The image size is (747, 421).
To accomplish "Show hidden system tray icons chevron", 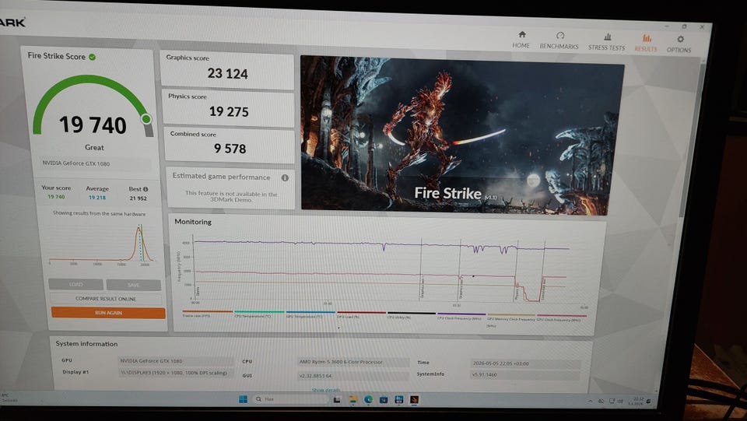I will point(591,402).
